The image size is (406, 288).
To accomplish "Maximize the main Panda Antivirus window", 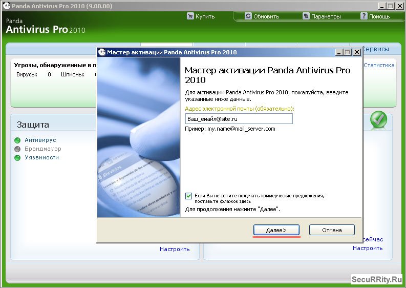I will [x=391, y=6].
